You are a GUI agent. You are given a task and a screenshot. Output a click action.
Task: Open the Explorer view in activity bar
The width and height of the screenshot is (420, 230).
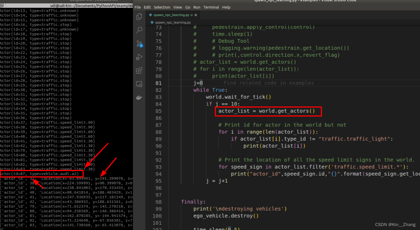coord(139,17)
